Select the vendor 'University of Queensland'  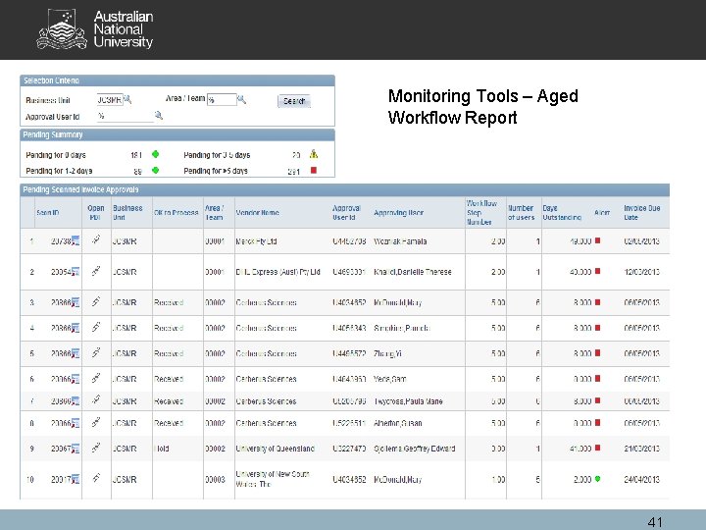coord(276,449)
